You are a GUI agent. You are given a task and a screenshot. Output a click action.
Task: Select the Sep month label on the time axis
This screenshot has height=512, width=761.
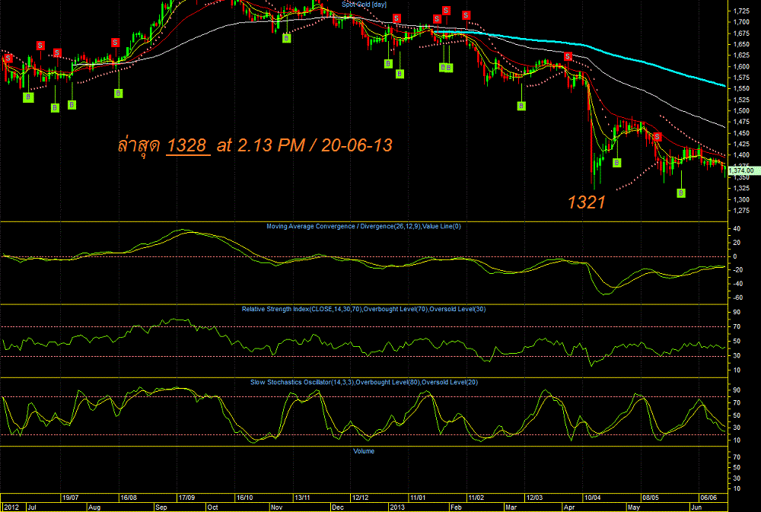click(x=161, y=507)
